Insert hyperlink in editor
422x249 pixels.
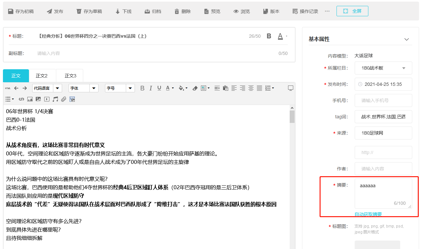click(x=21, y=99)
